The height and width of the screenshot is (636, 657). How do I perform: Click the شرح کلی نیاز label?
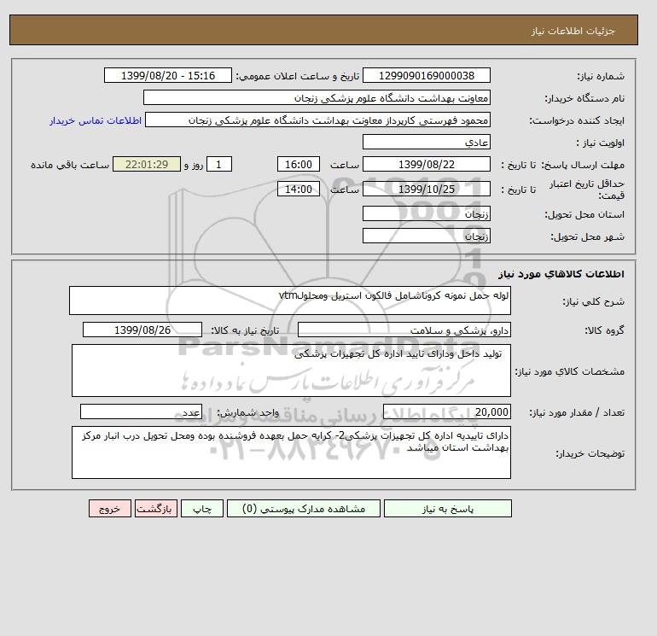pos(593,301)
